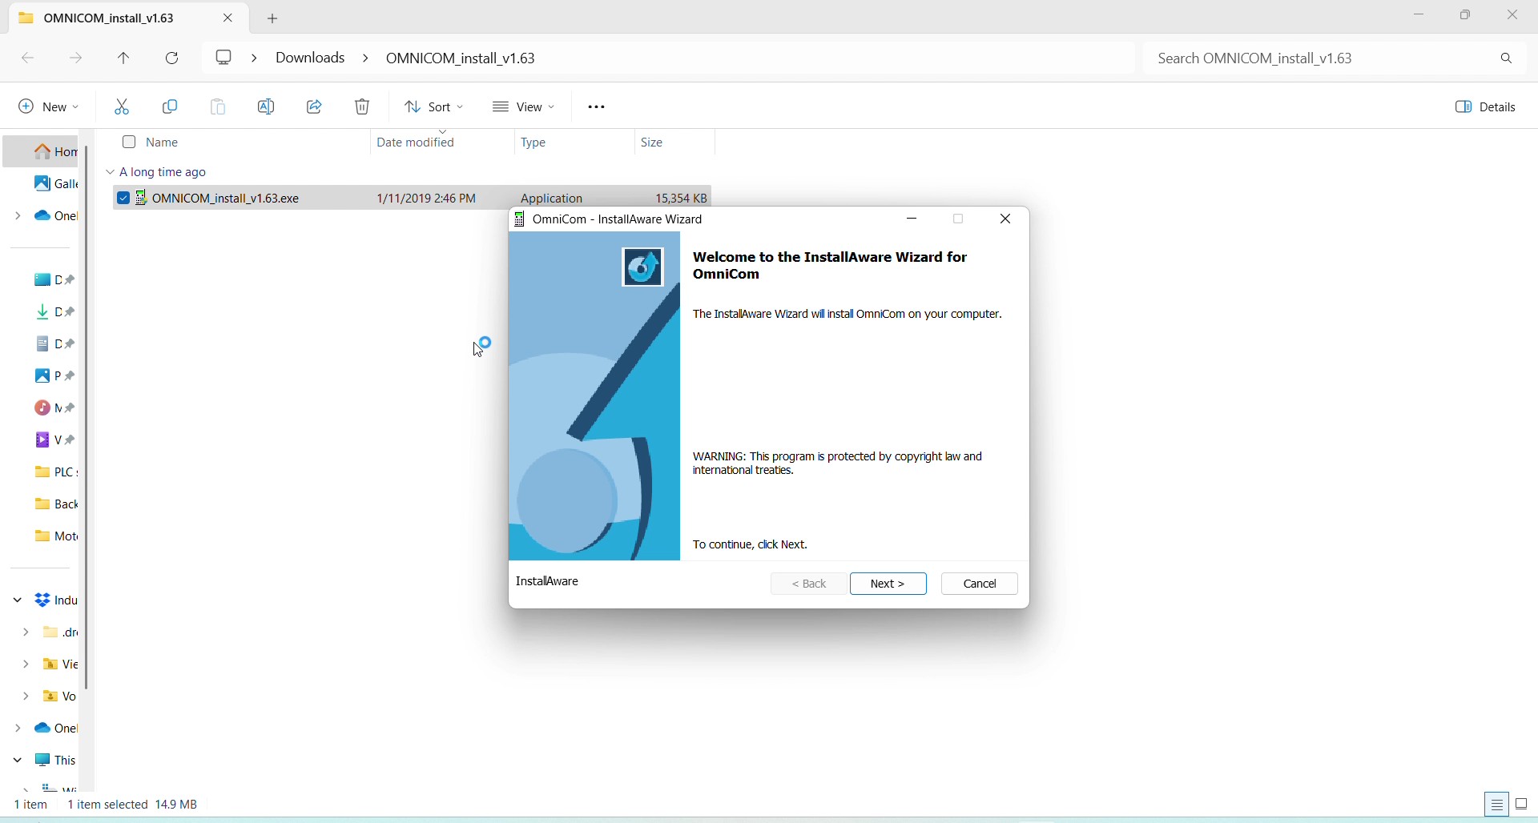Go up one folder level
Viewport: 1538px width, 823px height.
(124, 58)
